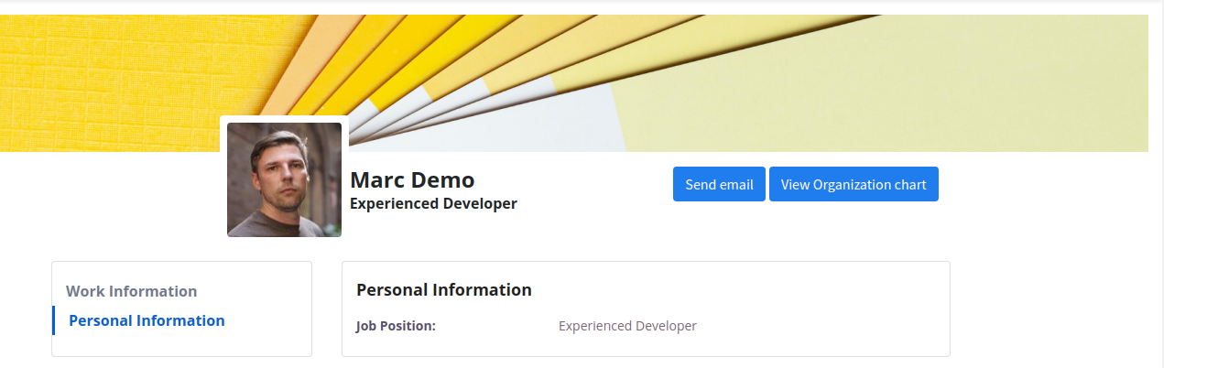
Task: Click the Marc Demo name heading
Action: pos(412,179)
